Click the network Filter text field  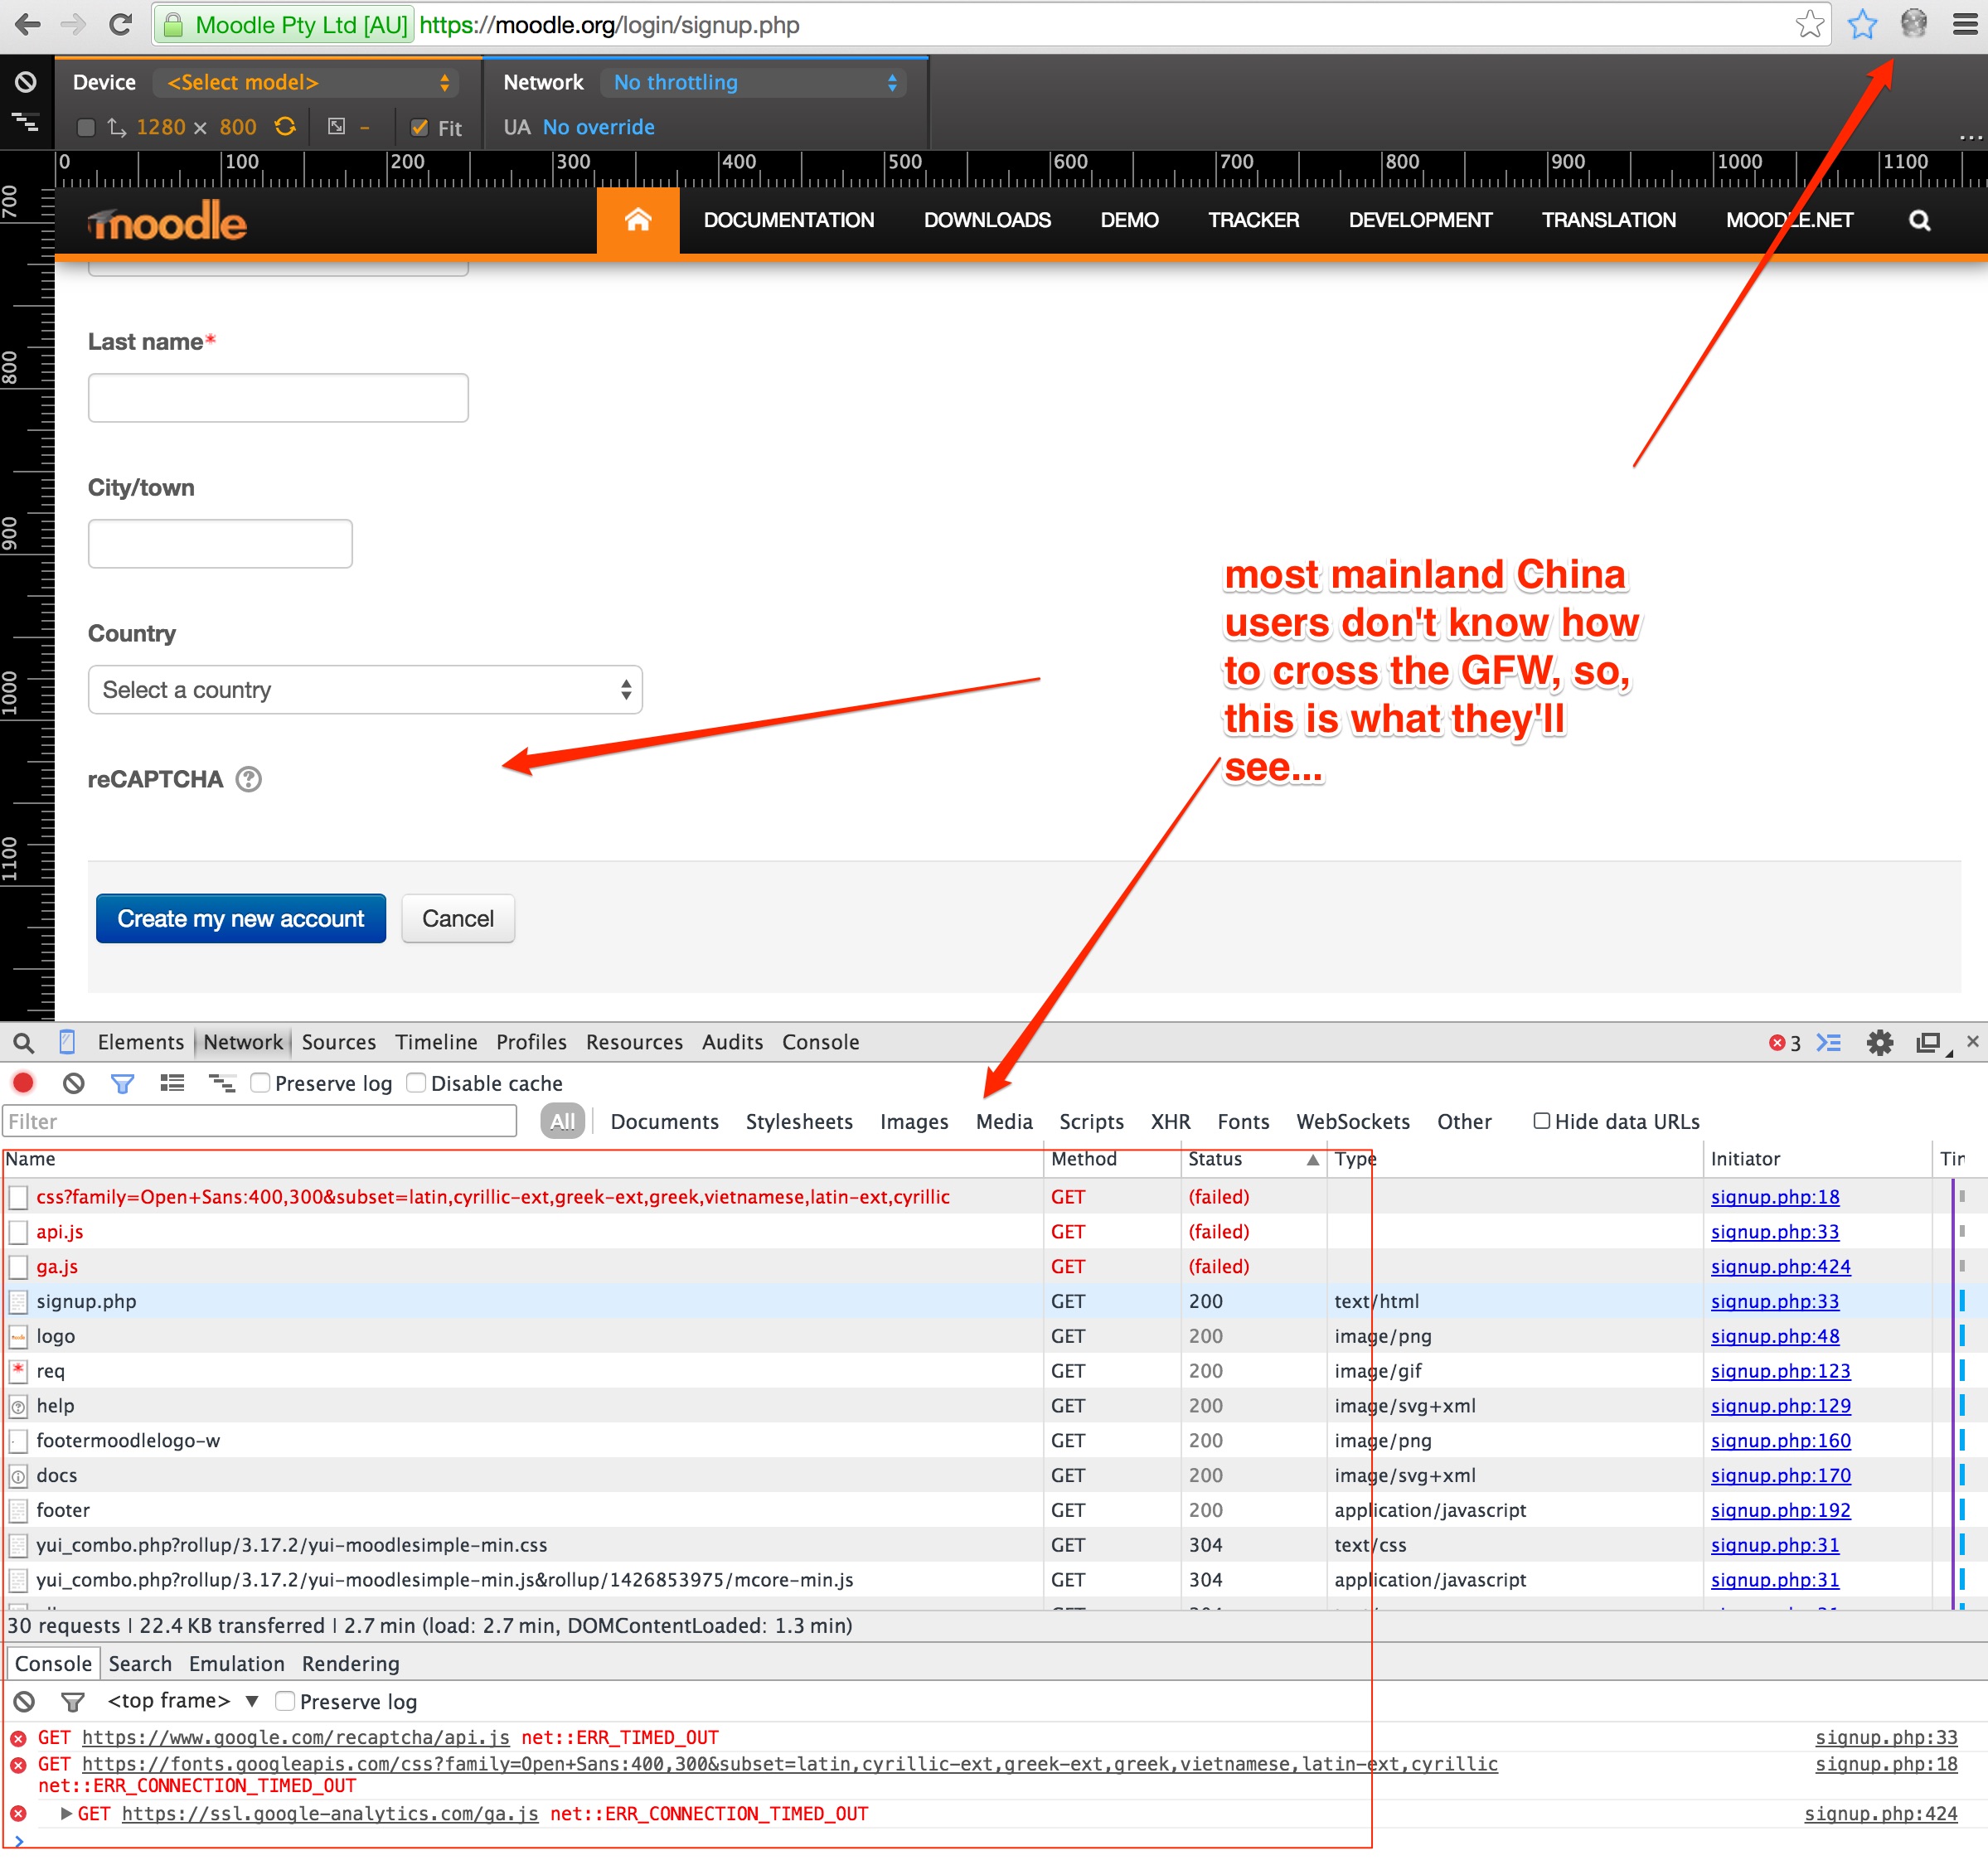coord(260,1121)
